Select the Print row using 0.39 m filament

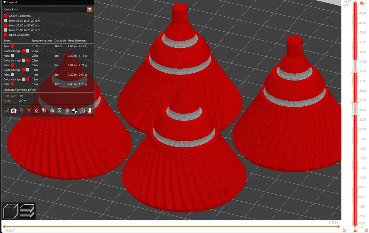coord(48,56)
